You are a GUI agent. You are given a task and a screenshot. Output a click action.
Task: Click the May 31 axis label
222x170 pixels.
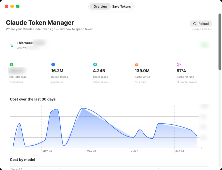pyautogui.click(x=91, y=151)
